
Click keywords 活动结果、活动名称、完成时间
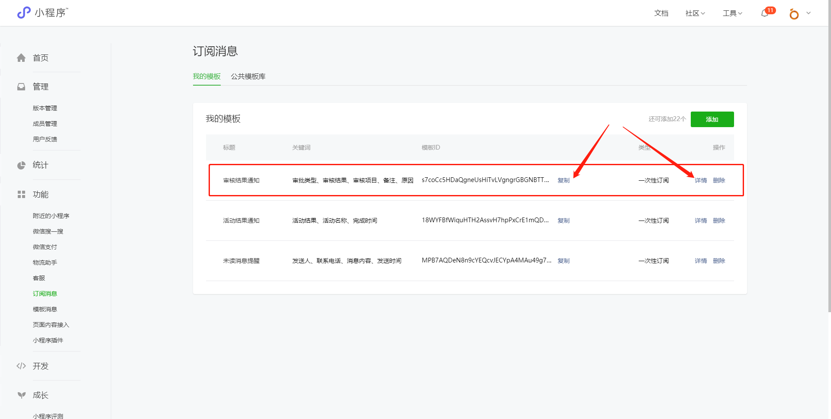coord(335,221)
